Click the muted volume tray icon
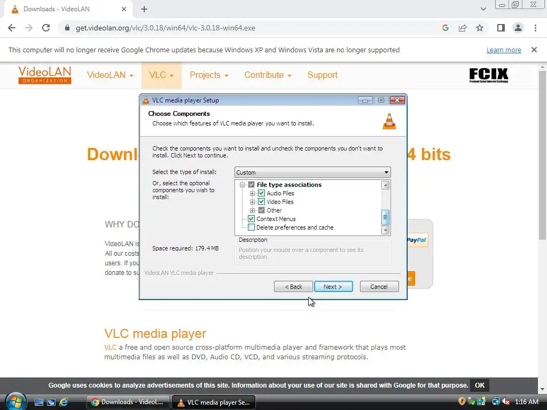Screen dimensions: 547x410 (505, 401)
